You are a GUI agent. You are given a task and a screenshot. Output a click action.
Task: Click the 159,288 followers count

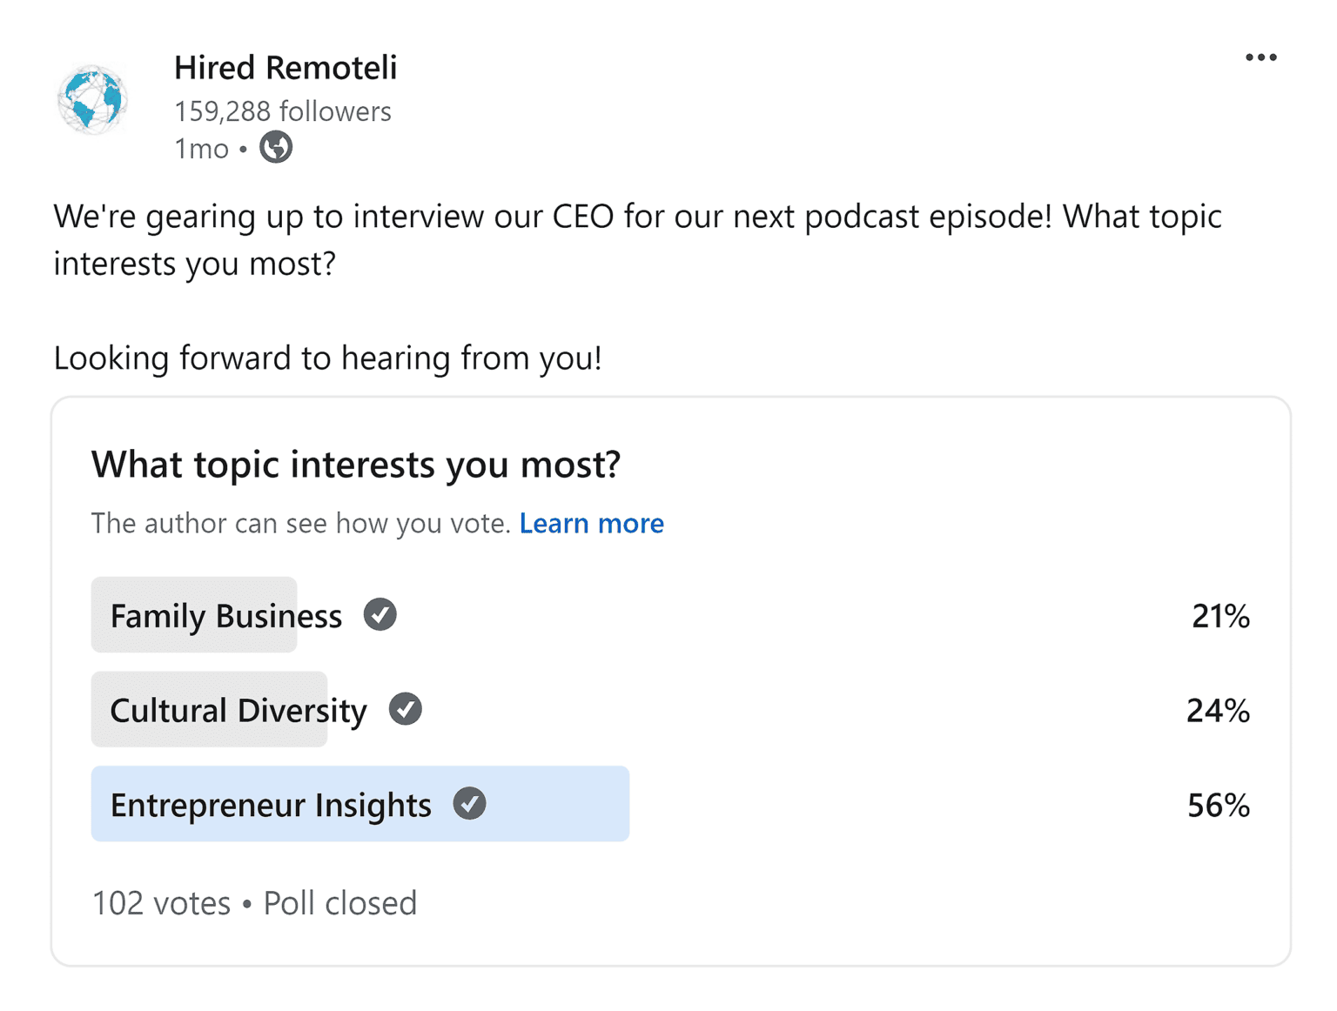coord(283,111)
